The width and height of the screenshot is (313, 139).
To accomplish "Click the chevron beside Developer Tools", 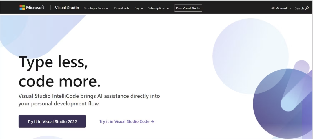I will [107, 8].
